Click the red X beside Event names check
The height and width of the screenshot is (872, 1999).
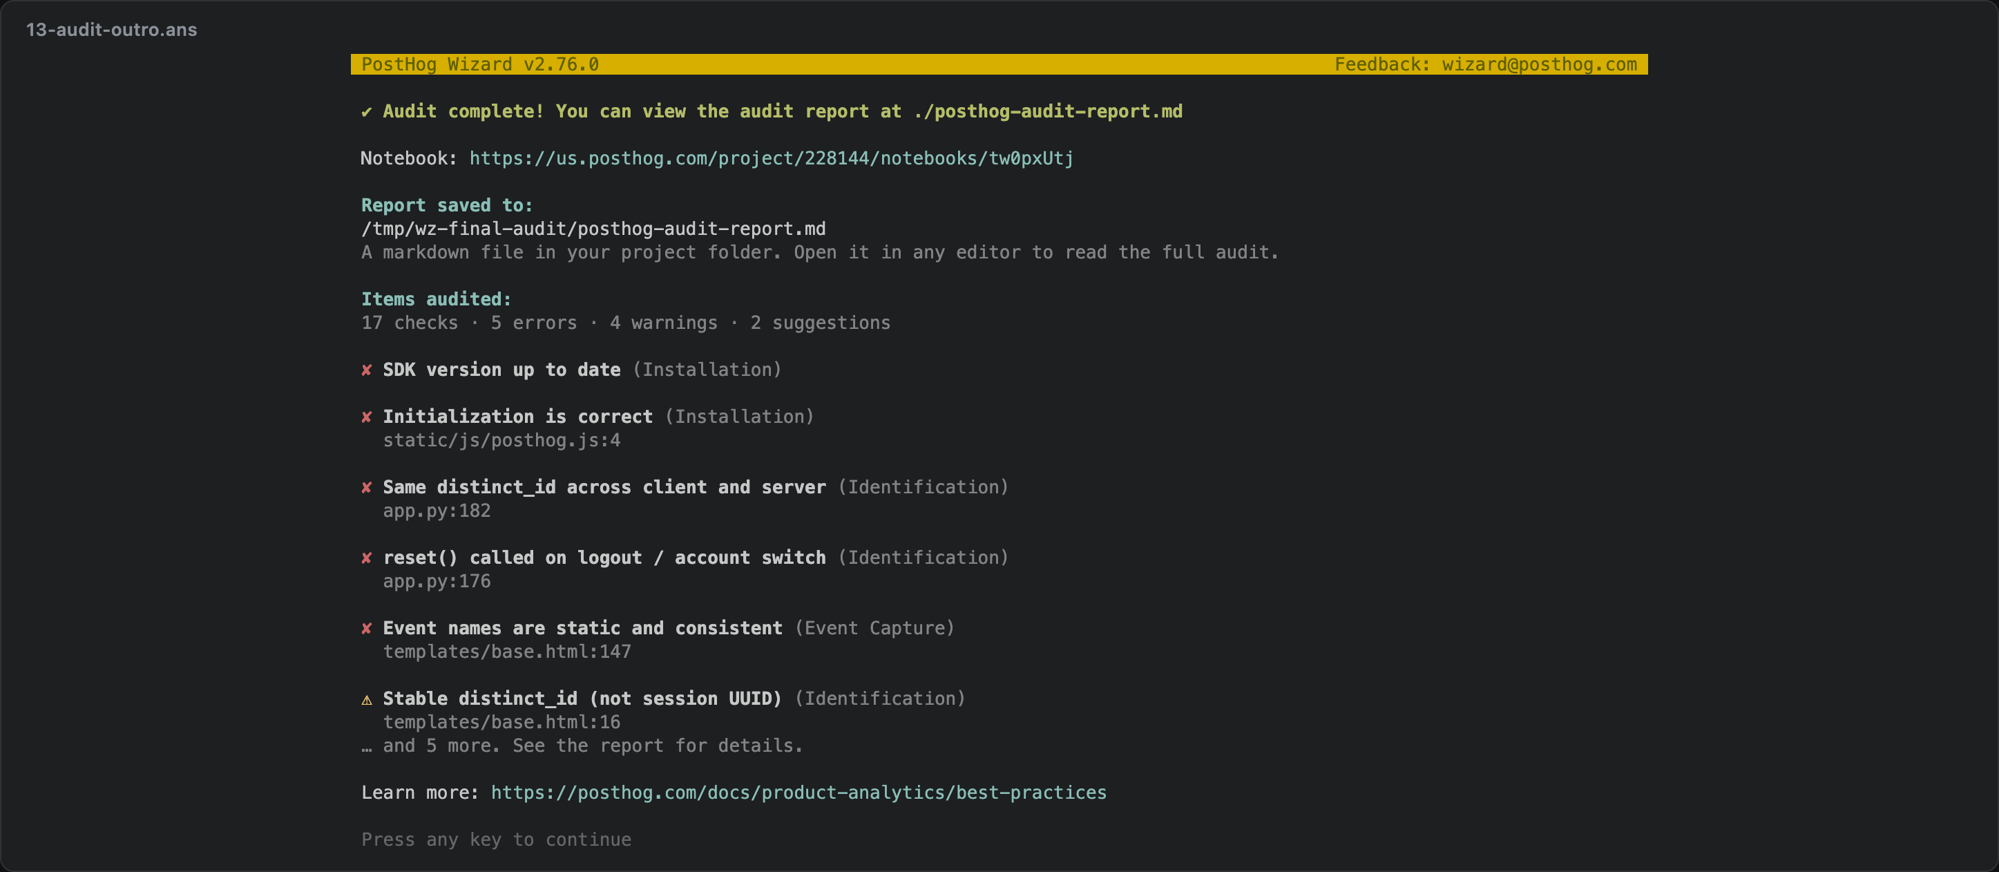[x=366, y=628]
